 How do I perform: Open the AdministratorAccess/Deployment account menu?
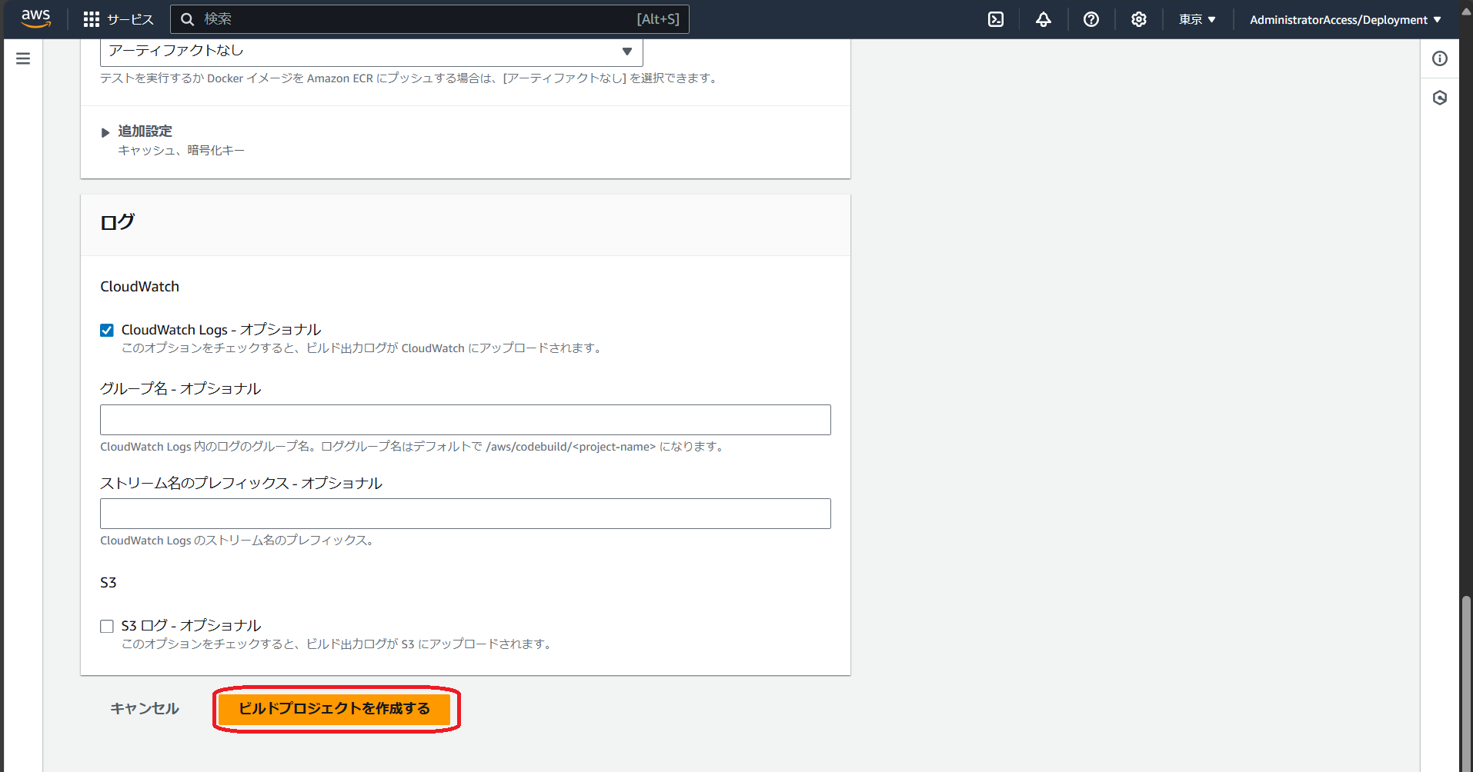pyautogui.click(x=1345, y=19)
